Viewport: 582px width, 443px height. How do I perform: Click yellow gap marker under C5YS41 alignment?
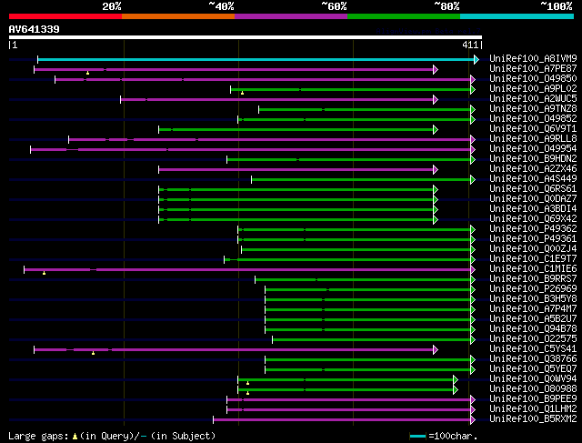93,353
